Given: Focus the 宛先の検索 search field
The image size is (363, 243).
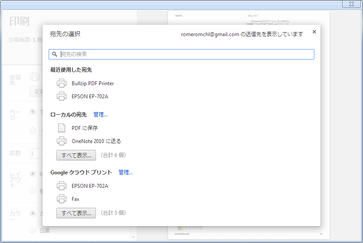Looking at the screenshot, I should pos(181,54).
